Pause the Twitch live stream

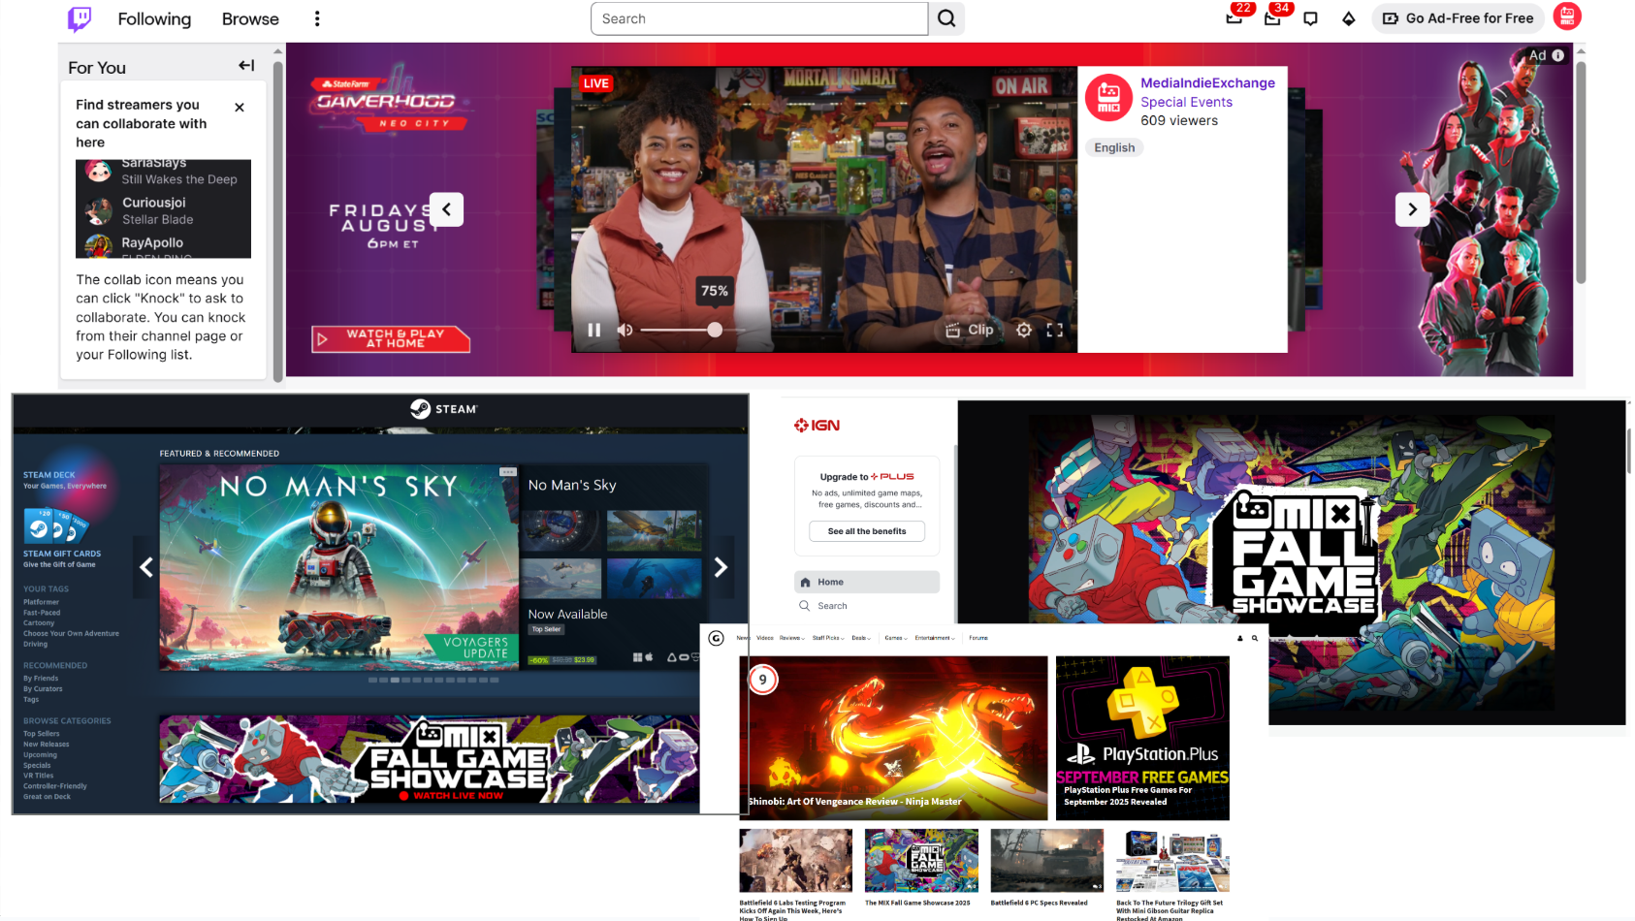point(594,330)
